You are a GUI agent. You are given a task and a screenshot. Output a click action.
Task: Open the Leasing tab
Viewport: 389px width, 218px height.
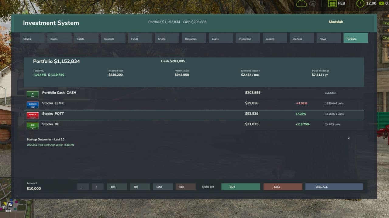[275, 38]
